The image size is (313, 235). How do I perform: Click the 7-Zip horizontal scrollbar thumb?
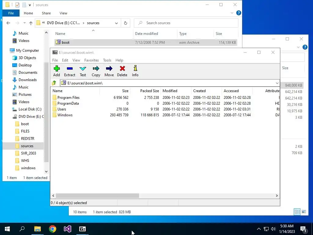pyautogui.click(x=98, y=196)
